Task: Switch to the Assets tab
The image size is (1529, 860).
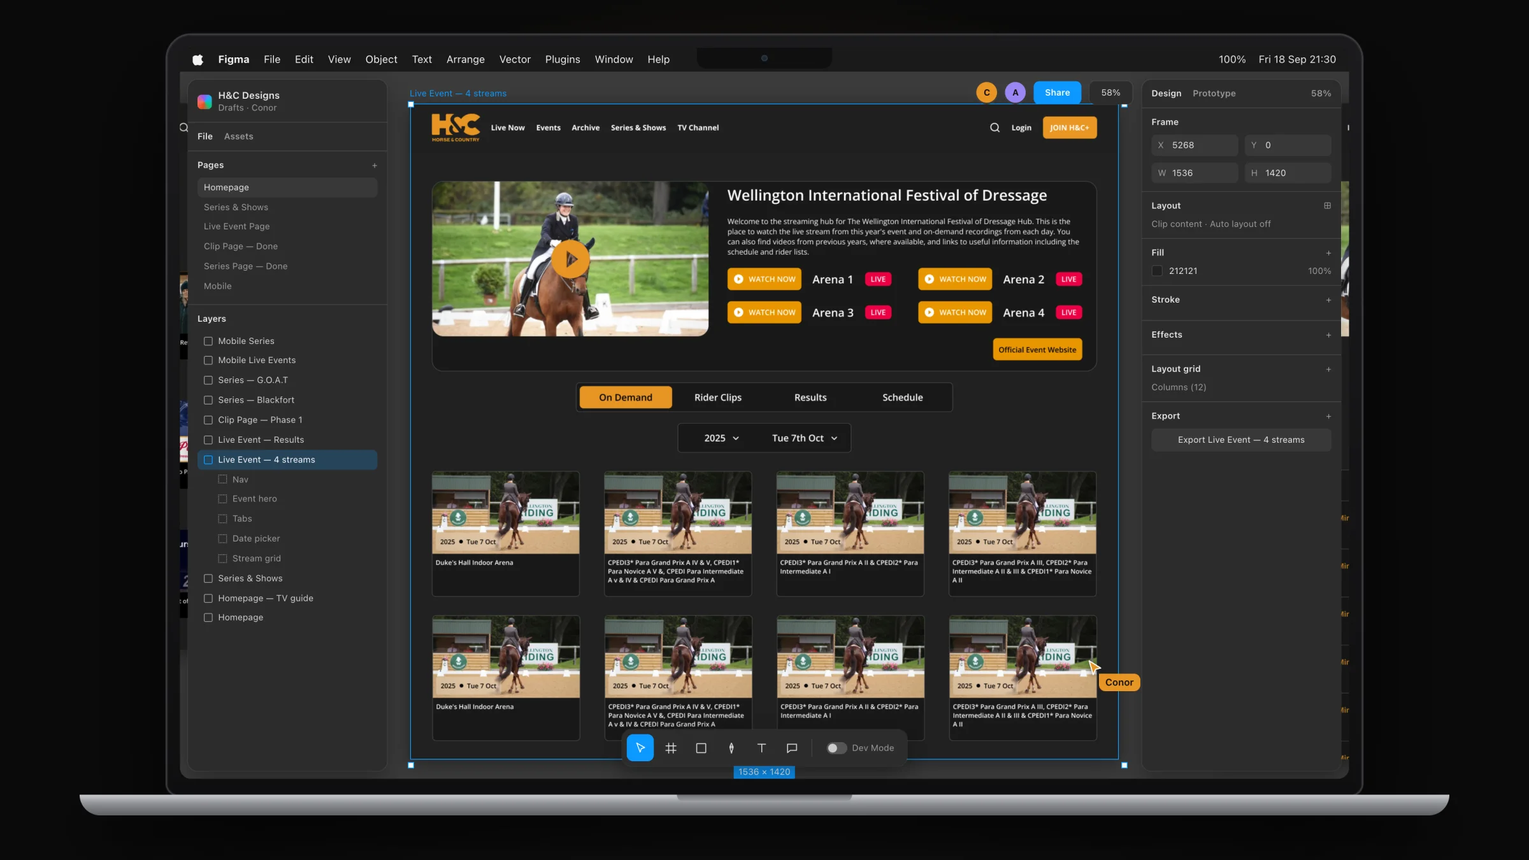Action: point(238,136)
